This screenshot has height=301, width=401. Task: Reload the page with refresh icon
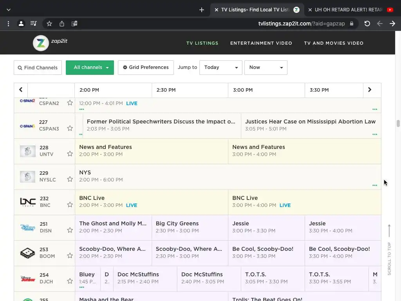pyautogui.click(x=367, y=24)
